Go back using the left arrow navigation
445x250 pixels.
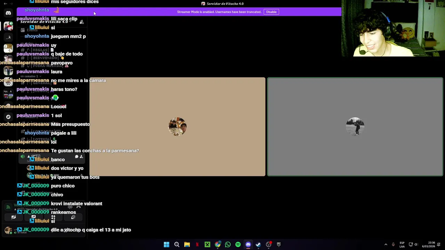[5, 3]
